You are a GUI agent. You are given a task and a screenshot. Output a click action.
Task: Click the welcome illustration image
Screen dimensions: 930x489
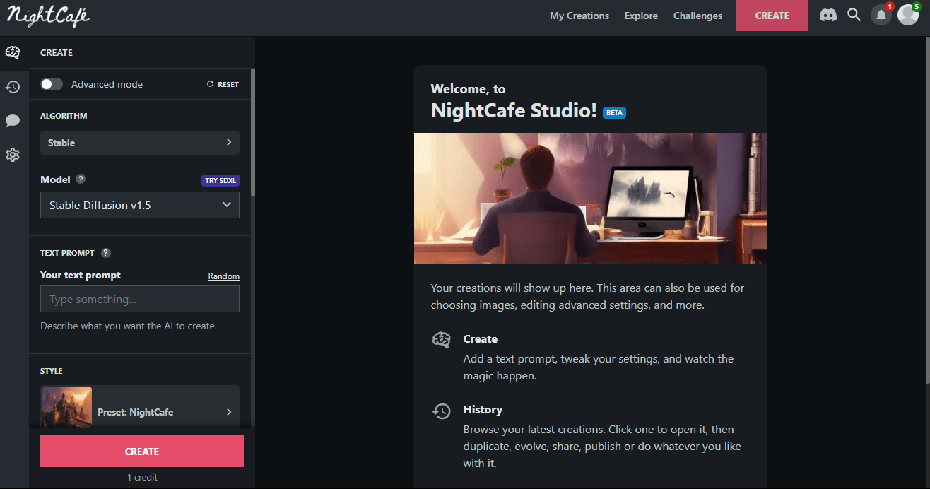591,198
